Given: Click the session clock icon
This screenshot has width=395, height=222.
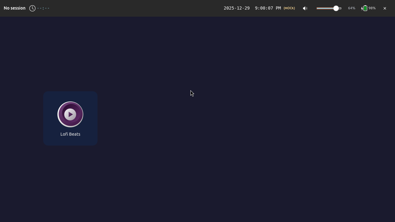Looking at the screenshot, I should click(x=32, y=8).
